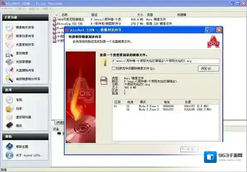Click the Alcohol 120% logo in wizard header
Image resolution: width=247 pixels, height=172 pixels.
[213, 42]
